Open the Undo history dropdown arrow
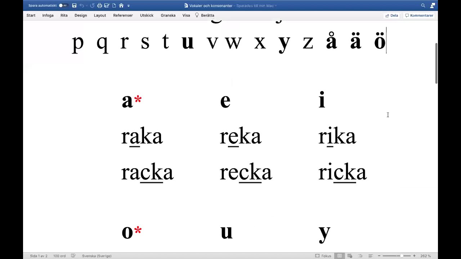 click(x=87, y=6)
